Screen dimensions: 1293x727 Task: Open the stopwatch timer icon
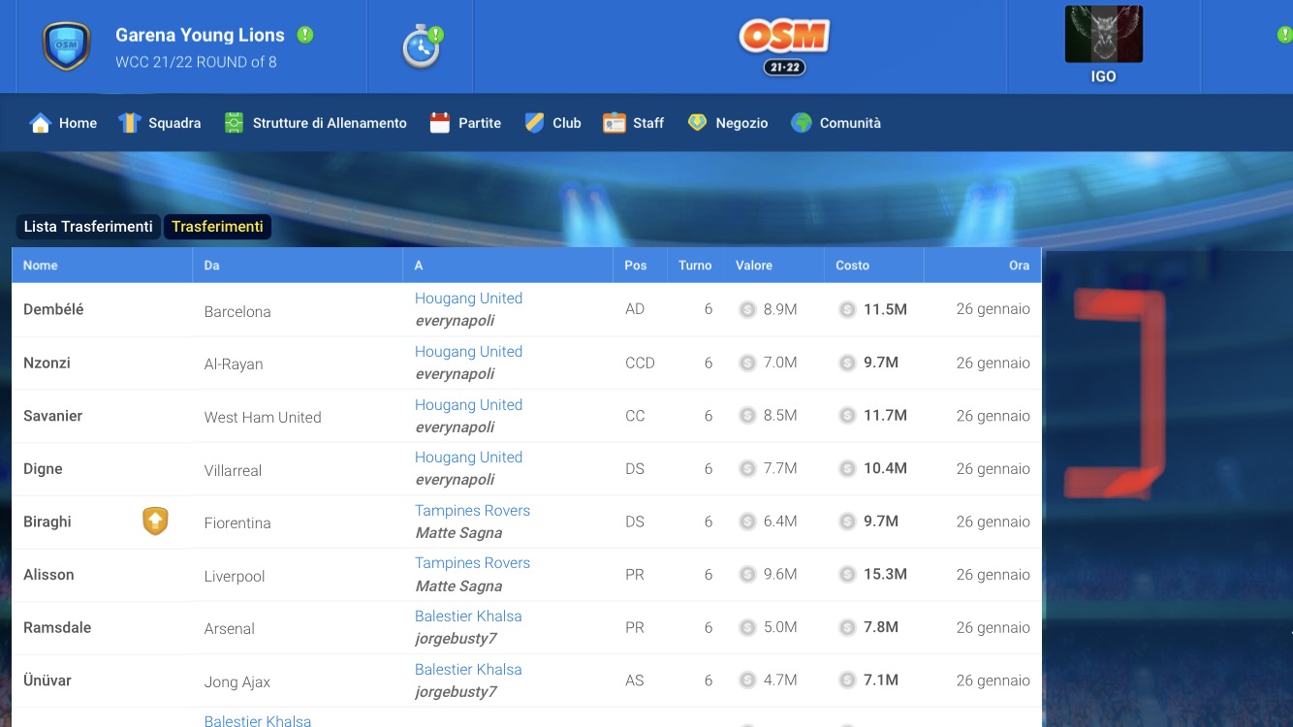click(x=422, y=47)
